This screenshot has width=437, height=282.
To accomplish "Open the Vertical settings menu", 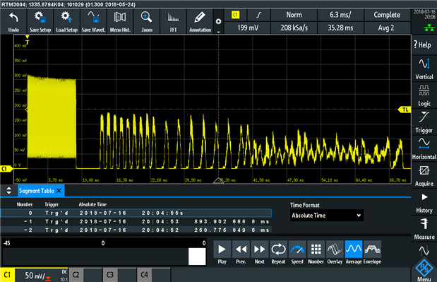I will (424, 69).
